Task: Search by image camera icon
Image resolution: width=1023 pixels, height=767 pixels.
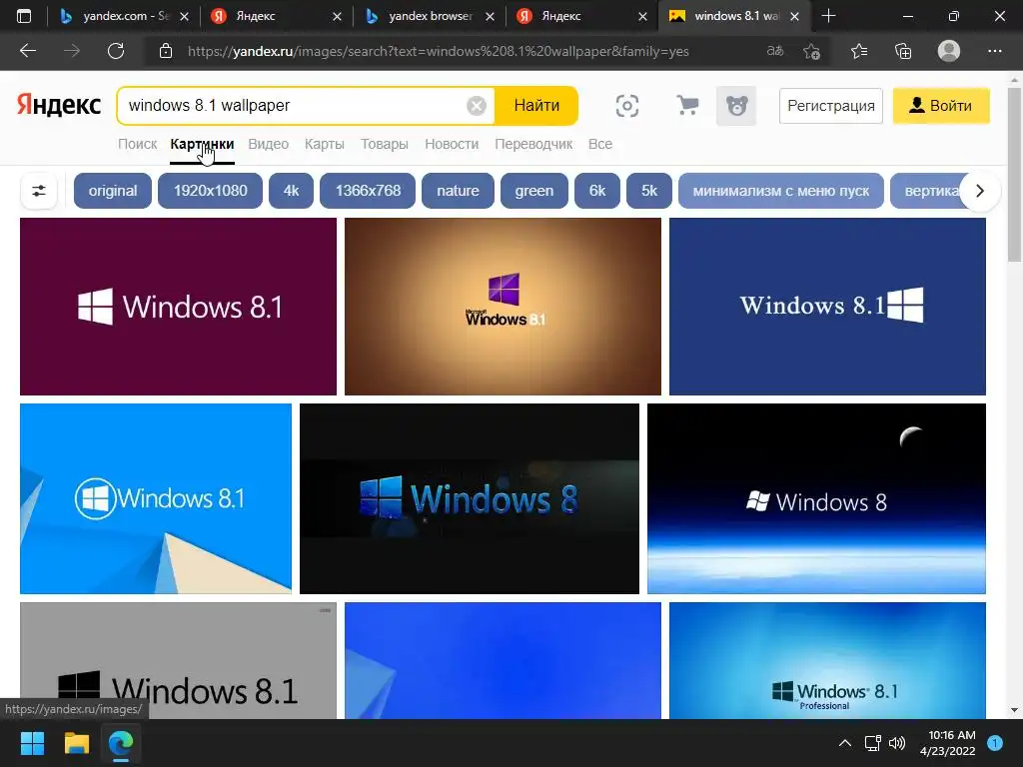Action: tap(627, 106)
